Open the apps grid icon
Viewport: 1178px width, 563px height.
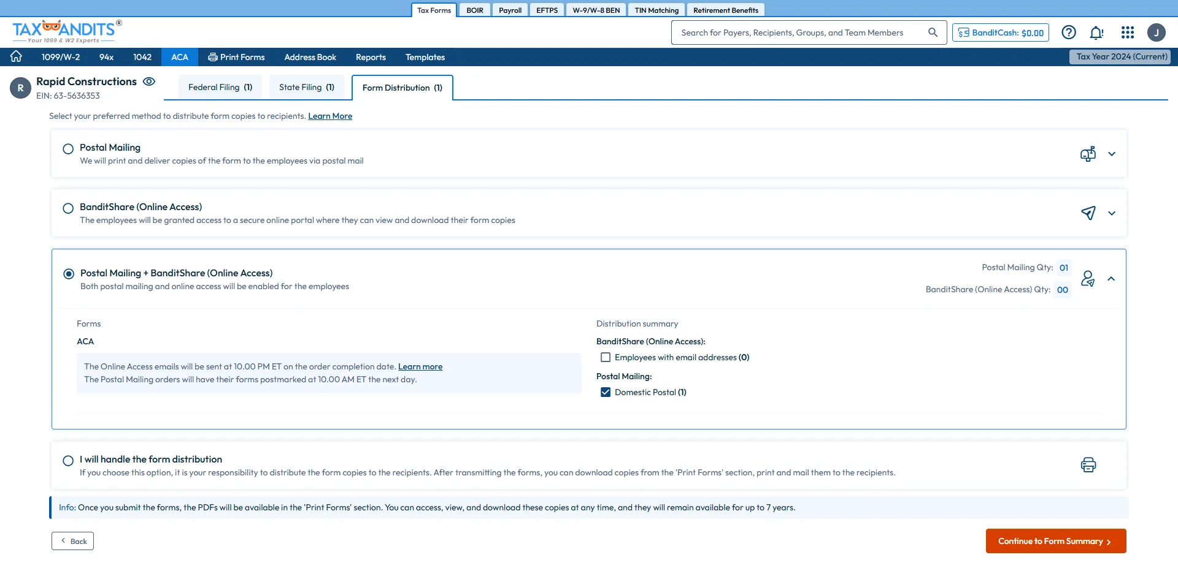[1128, 32]
